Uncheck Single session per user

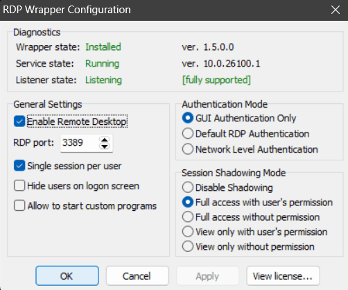tap(19, 166)
